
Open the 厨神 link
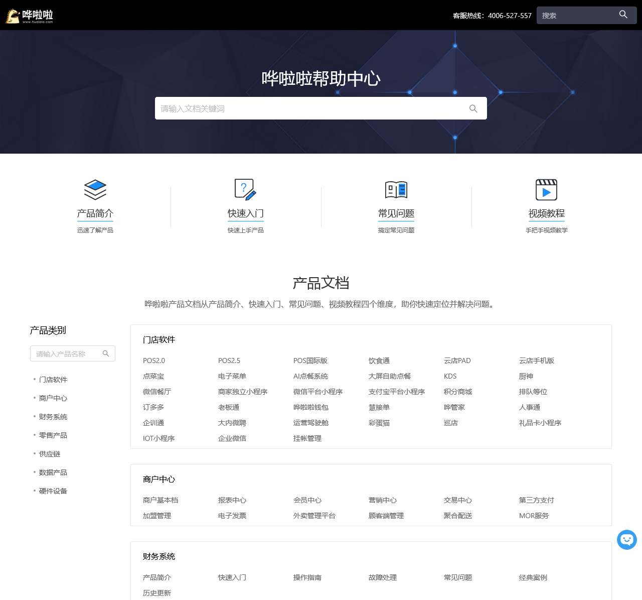coord(526,376)
